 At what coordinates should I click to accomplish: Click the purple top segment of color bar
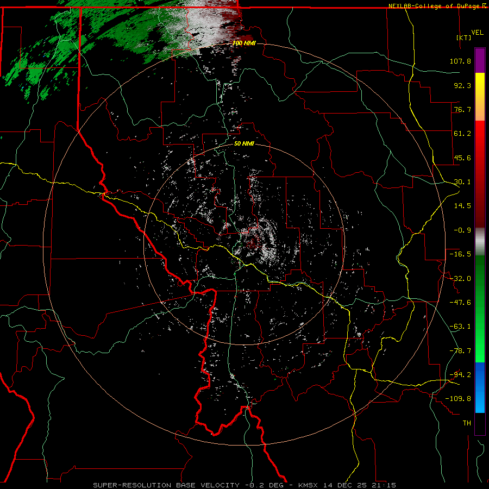tap(480, 60)
